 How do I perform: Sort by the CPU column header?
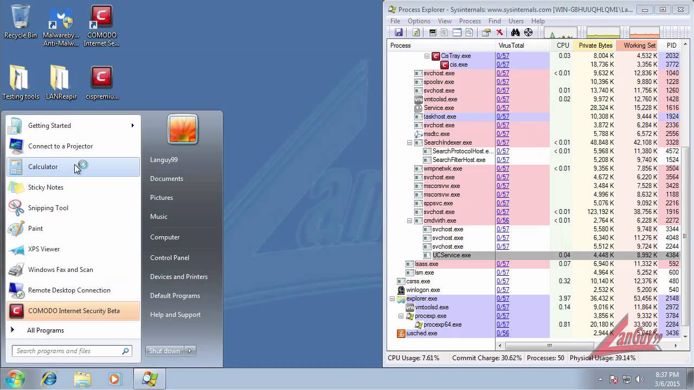click(x=562, y=45)
